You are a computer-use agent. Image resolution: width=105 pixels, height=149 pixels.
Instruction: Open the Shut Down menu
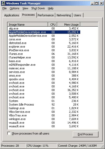[x=38, y=8]
